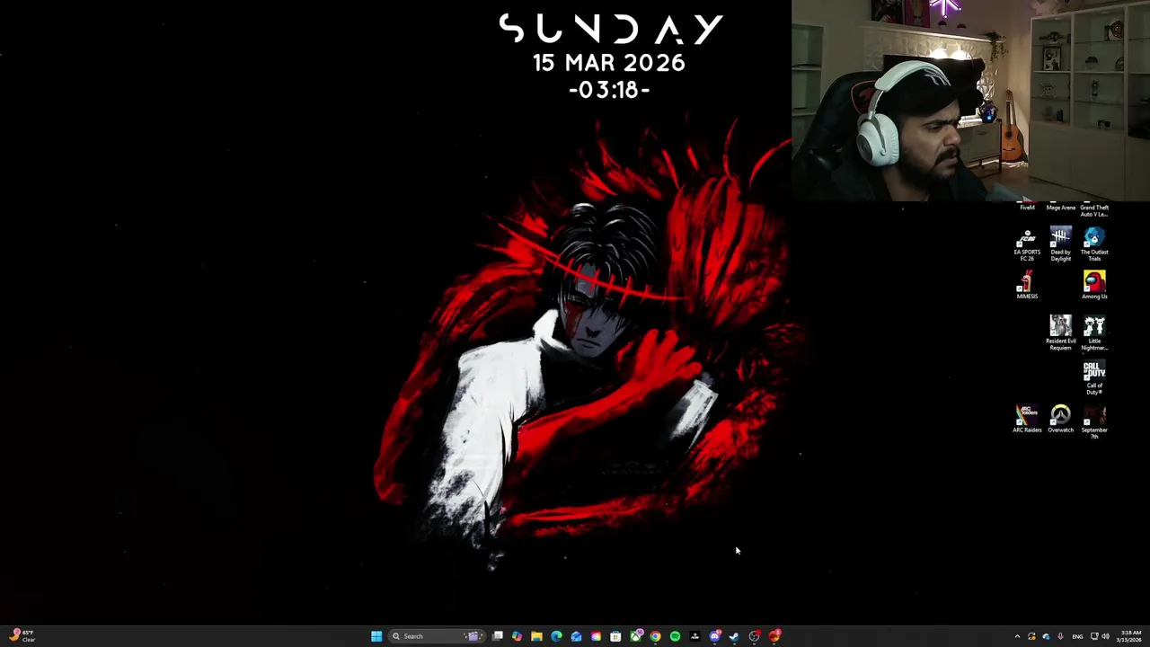Click the ENG language indicator
The image size is (1150, 647).
1077,636
